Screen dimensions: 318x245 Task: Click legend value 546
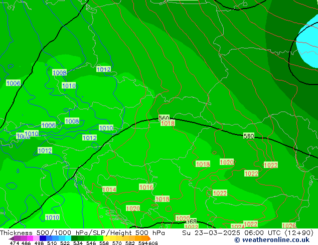point(91,243)
